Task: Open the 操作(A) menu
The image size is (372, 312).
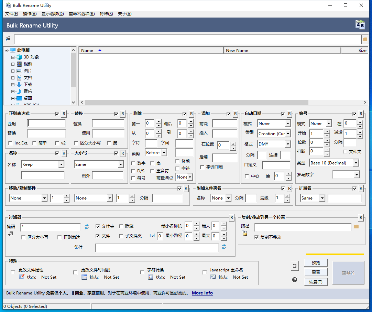Action: (30, 14)
